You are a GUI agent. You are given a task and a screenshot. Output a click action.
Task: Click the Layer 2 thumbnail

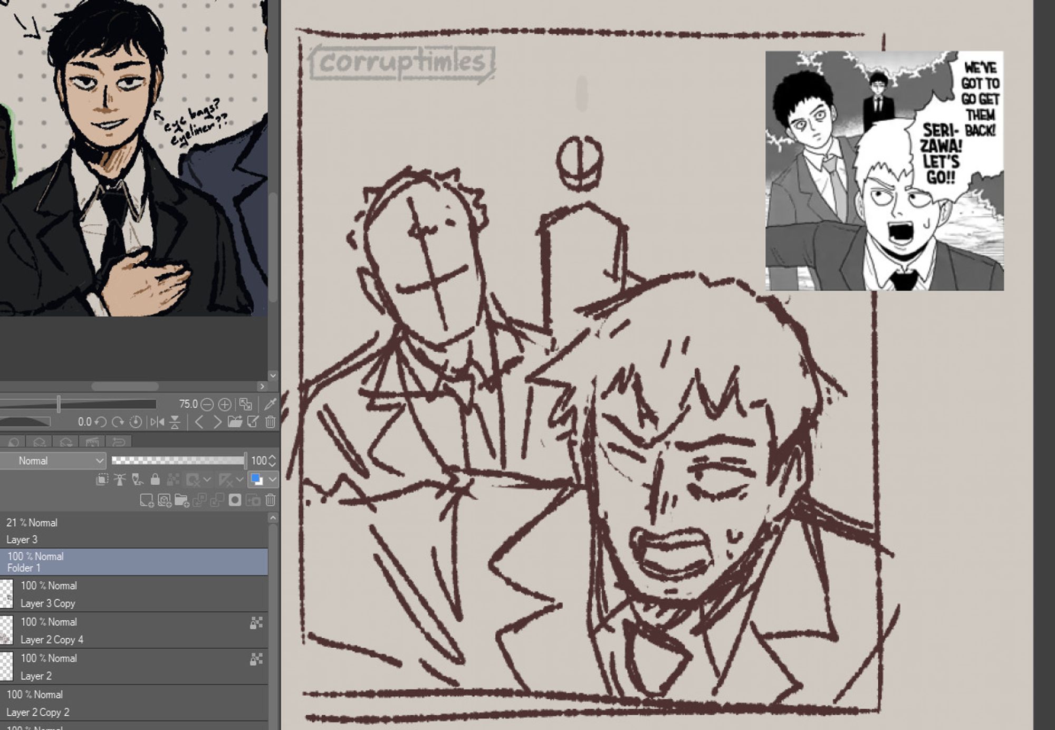click(x=6, y=667)
